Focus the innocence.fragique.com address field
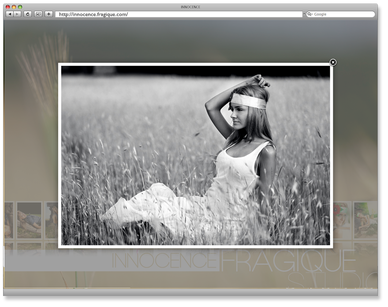The width and height of the screenshot is (388, 307). pos(179,15)
